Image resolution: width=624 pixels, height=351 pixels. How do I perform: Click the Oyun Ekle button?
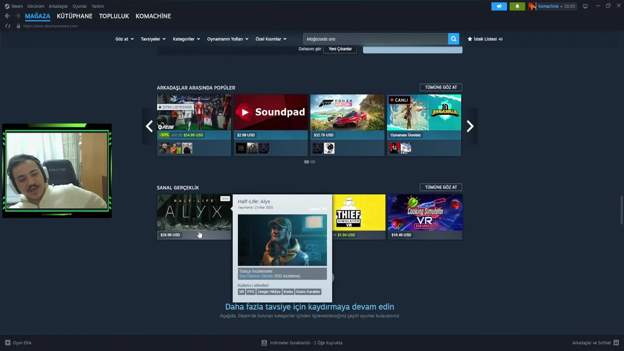[19, 343]
